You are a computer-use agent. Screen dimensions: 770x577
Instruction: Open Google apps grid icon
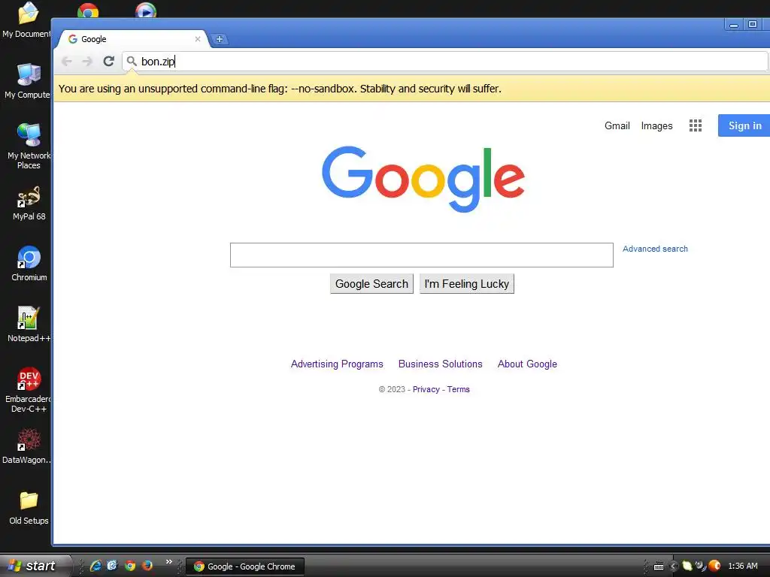(x=696, y=125)
